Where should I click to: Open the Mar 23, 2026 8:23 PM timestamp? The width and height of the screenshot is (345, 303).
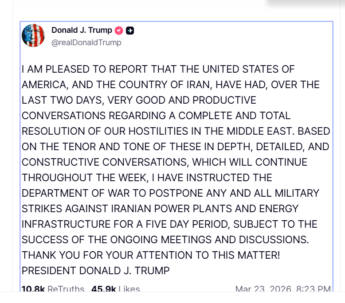[282, 289]
